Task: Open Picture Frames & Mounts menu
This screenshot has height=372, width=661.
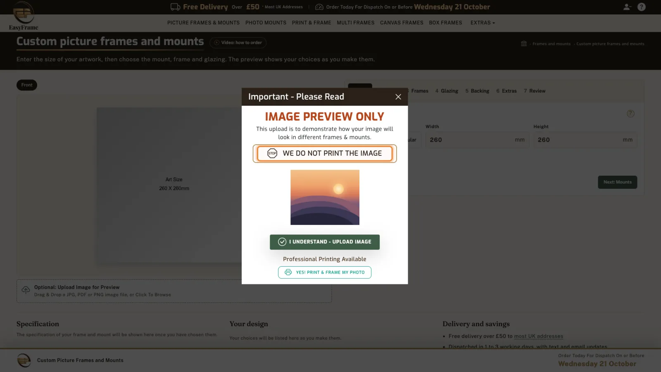Action: click(x=203, y=23)
